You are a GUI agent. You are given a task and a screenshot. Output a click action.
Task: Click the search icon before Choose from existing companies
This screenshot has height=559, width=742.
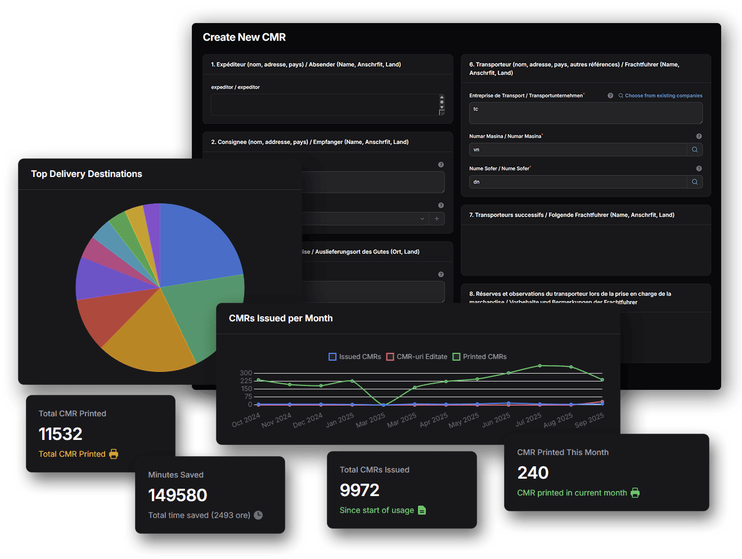pos(620,96)
